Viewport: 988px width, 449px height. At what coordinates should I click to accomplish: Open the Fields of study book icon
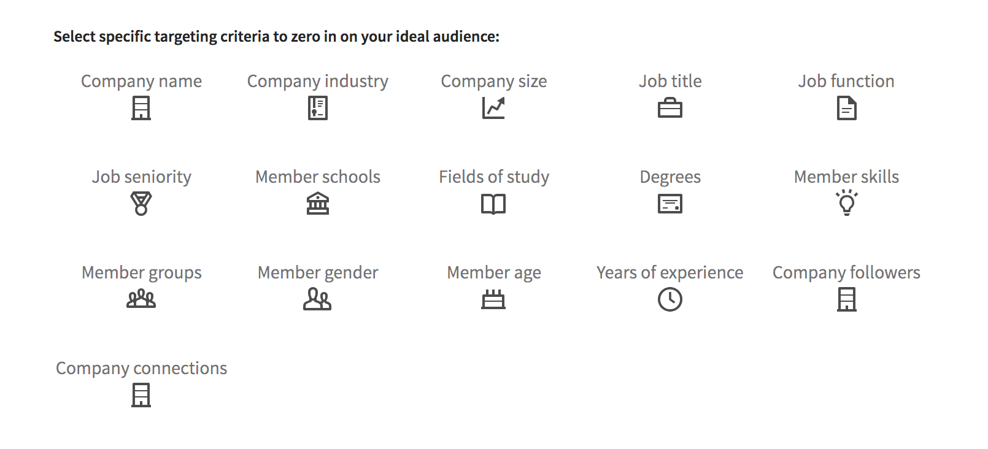pos(493,204)
